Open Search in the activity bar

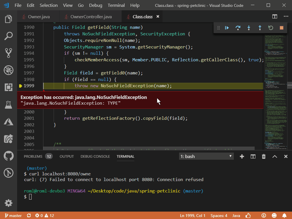tap(8, 36)
